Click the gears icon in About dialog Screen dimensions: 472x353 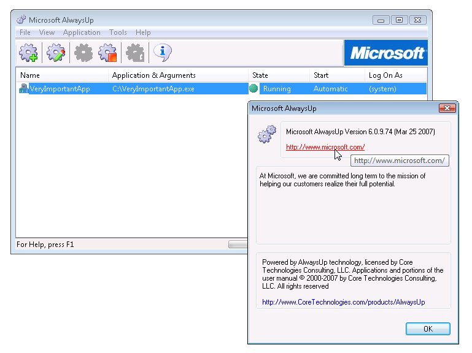pyautogui.click(x=267, y=134)
